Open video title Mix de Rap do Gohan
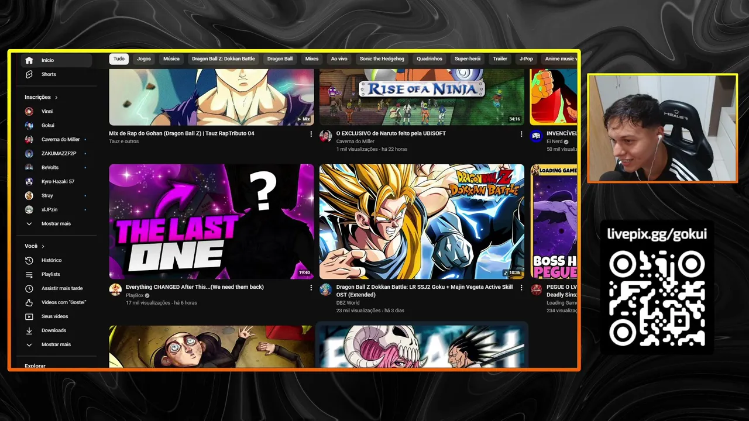749x421 pixels. click(181, 133)
